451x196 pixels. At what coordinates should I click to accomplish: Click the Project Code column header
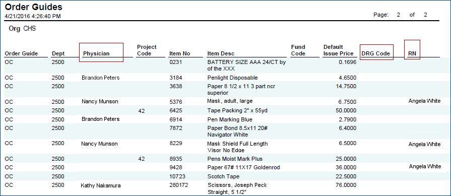pyautogui.click(x=147, y=50)
